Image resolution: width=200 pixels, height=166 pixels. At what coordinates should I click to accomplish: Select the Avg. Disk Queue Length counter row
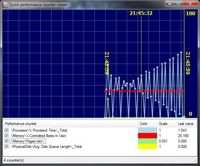[x=100, y=146]
